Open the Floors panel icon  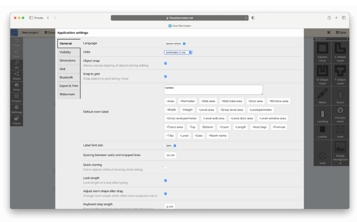pos(16,120)
